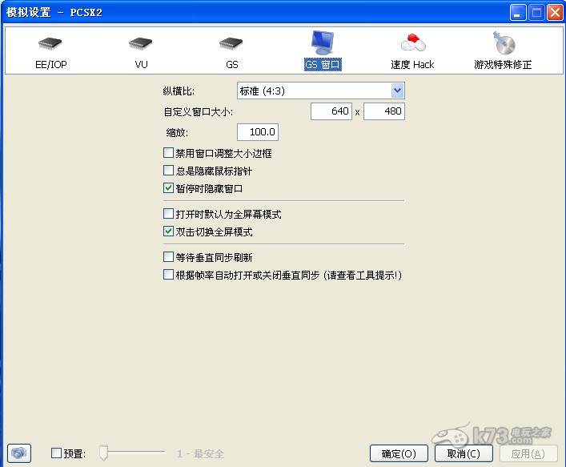This screenshot has height=467, width=566.
Task: Enable the 预置 preset checkbox
Action: [56, 453]
